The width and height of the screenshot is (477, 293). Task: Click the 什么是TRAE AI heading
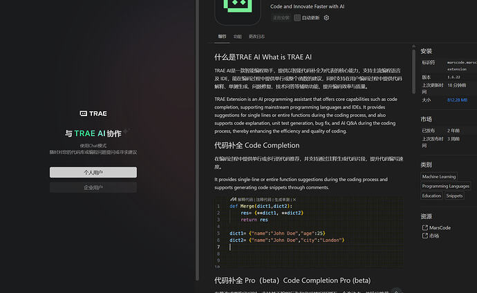(x=263, y=57)
